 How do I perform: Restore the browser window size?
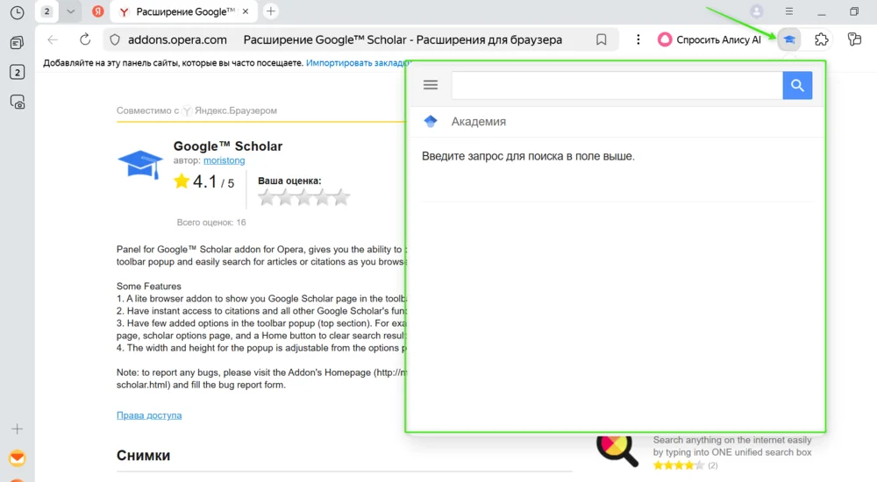pyautogui.click(x=854, y=11)
